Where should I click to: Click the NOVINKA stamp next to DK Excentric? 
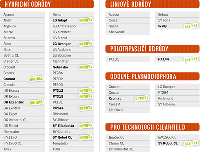pos(36,102)
